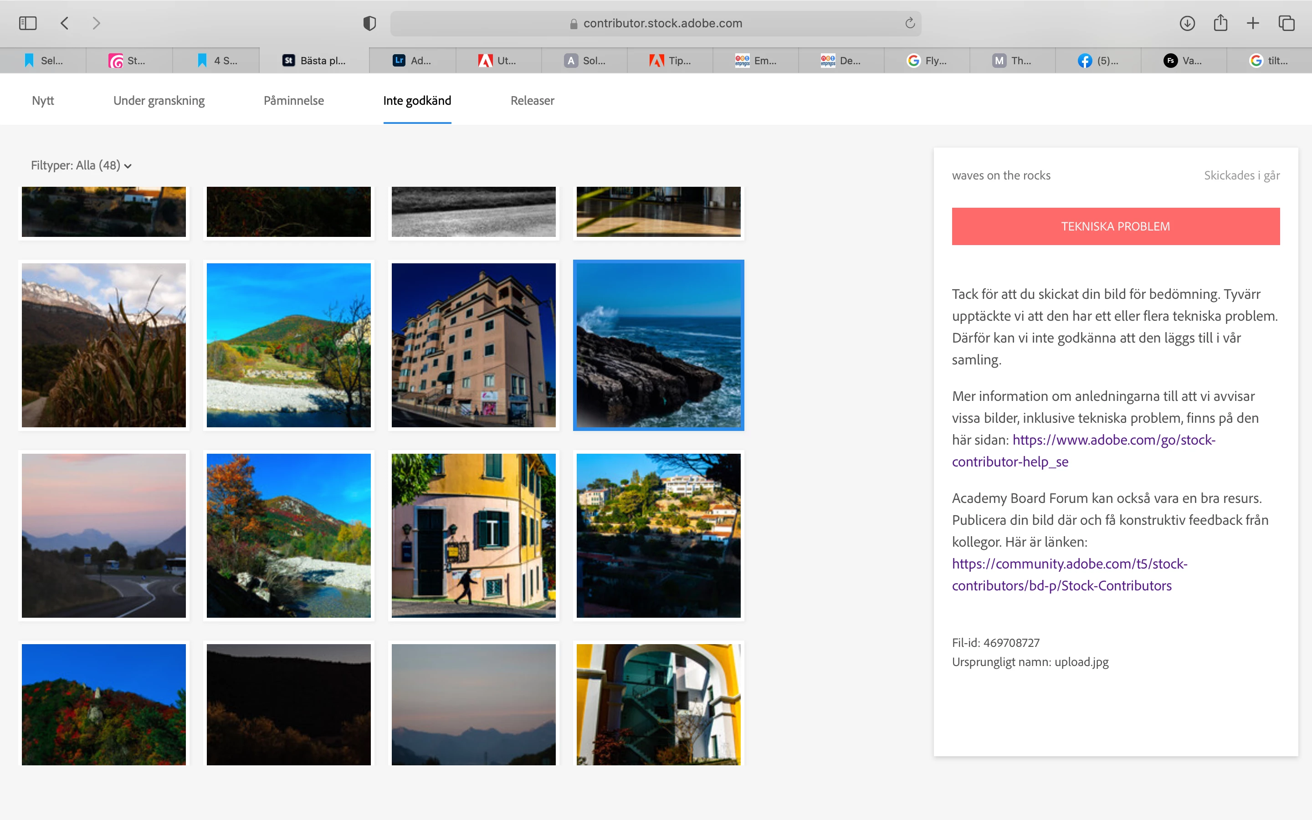This screenshot has width=1312, height=820.
Task: Reload the page with refresh icon
Action: [910, 23]
